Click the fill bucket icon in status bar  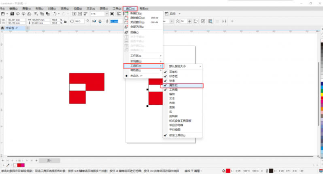(224, 171)
